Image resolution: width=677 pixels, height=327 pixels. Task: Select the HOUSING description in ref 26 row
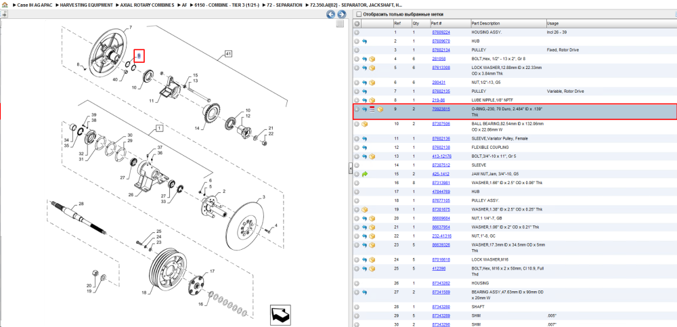tap(480, 284)
